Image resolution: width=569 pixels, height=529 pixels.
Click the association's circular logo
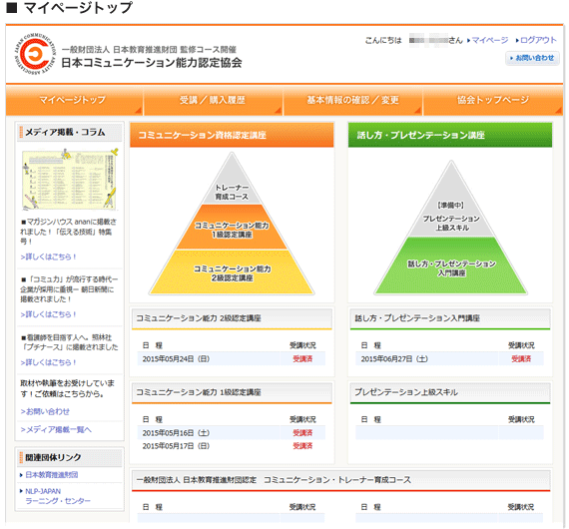coord(35,54)
